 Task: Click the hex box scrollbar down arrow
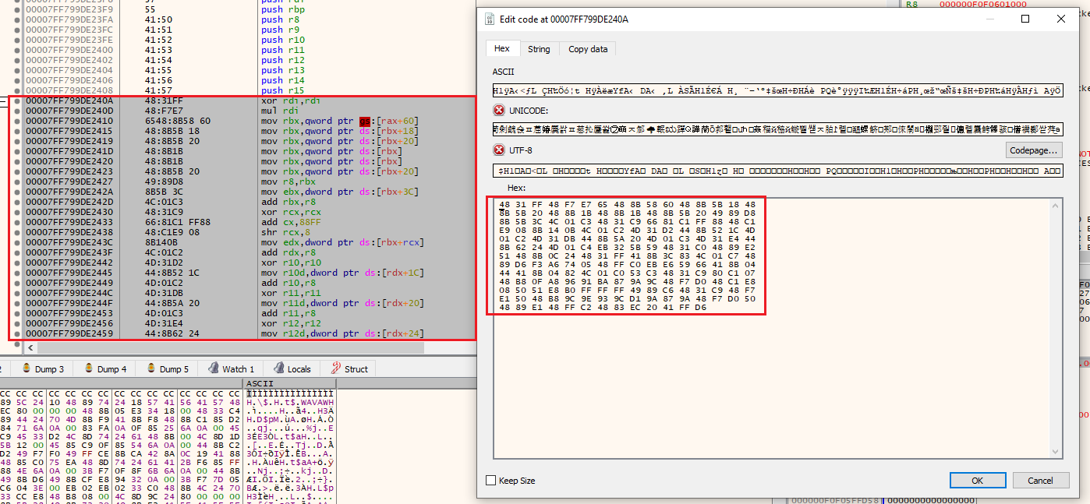1056,452
